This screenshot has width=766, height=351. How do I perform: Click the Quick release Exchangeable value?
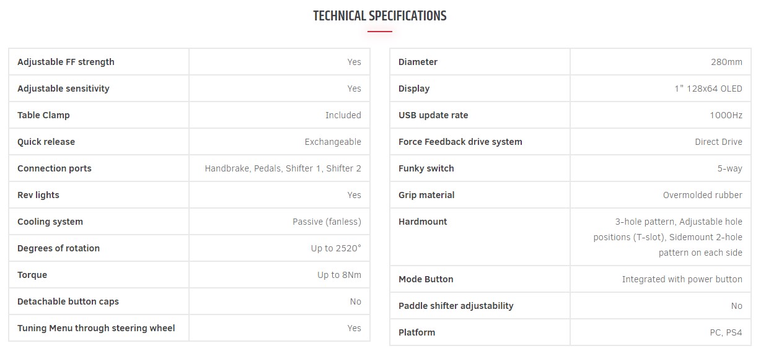click(x=333, y=142)
